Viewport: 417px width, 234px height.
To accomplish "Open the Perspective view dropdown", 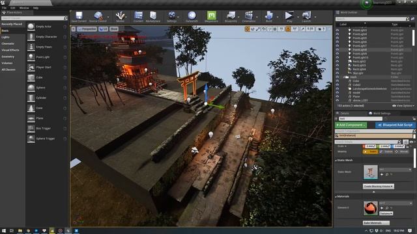I will tap(87, 29).
